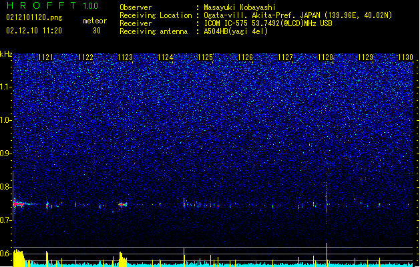Image resolution: width=420 pixels, height=267 pixels.
Task: Click the 0.8 frequency axis label
Action: (6, 187)
